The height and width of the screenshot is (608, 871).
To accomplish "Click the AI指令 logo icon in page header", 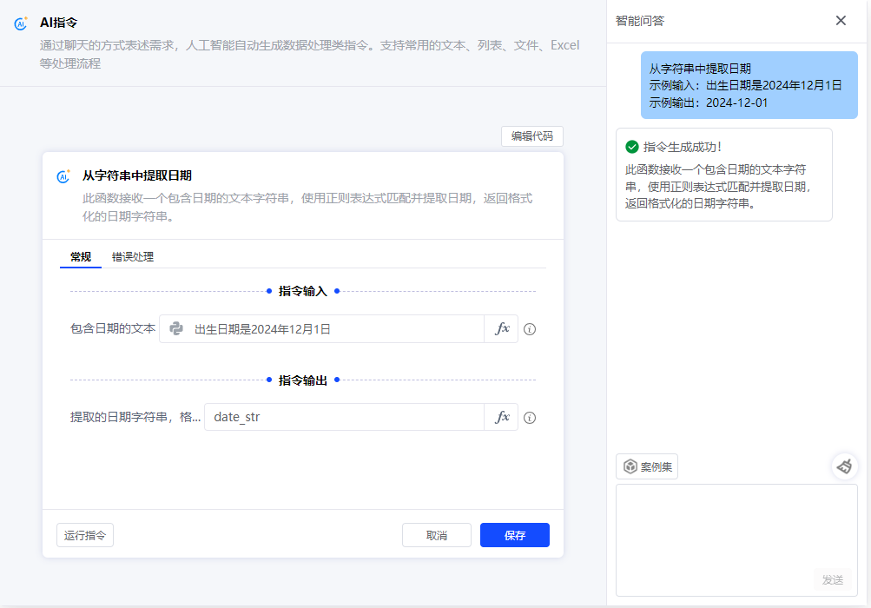I will point(21,23).
